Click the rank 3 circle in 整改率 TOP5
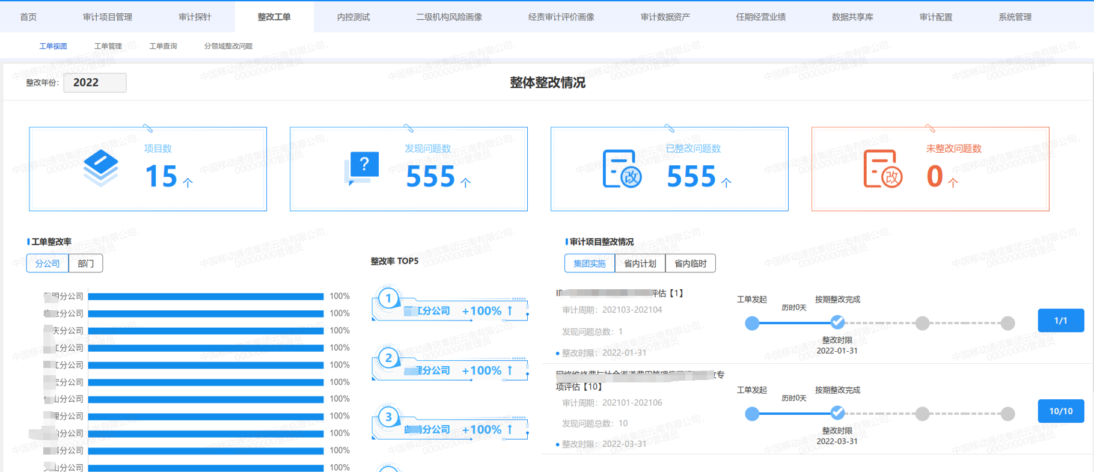The image size is (1094, 472). 388,417
